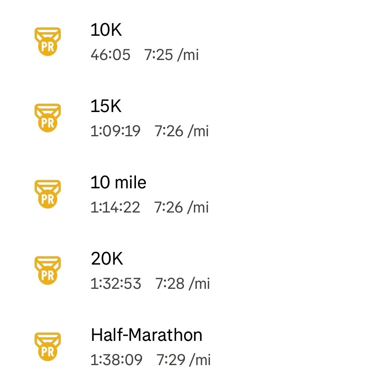The image size is (386, 379).
Task: Click the 46:05 time for 10K
Action: pyautogui.click(x=111, y=55)
